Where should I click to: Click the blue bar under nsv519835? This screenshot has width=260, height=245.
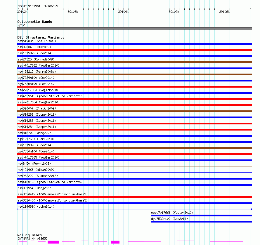point(134,44)
